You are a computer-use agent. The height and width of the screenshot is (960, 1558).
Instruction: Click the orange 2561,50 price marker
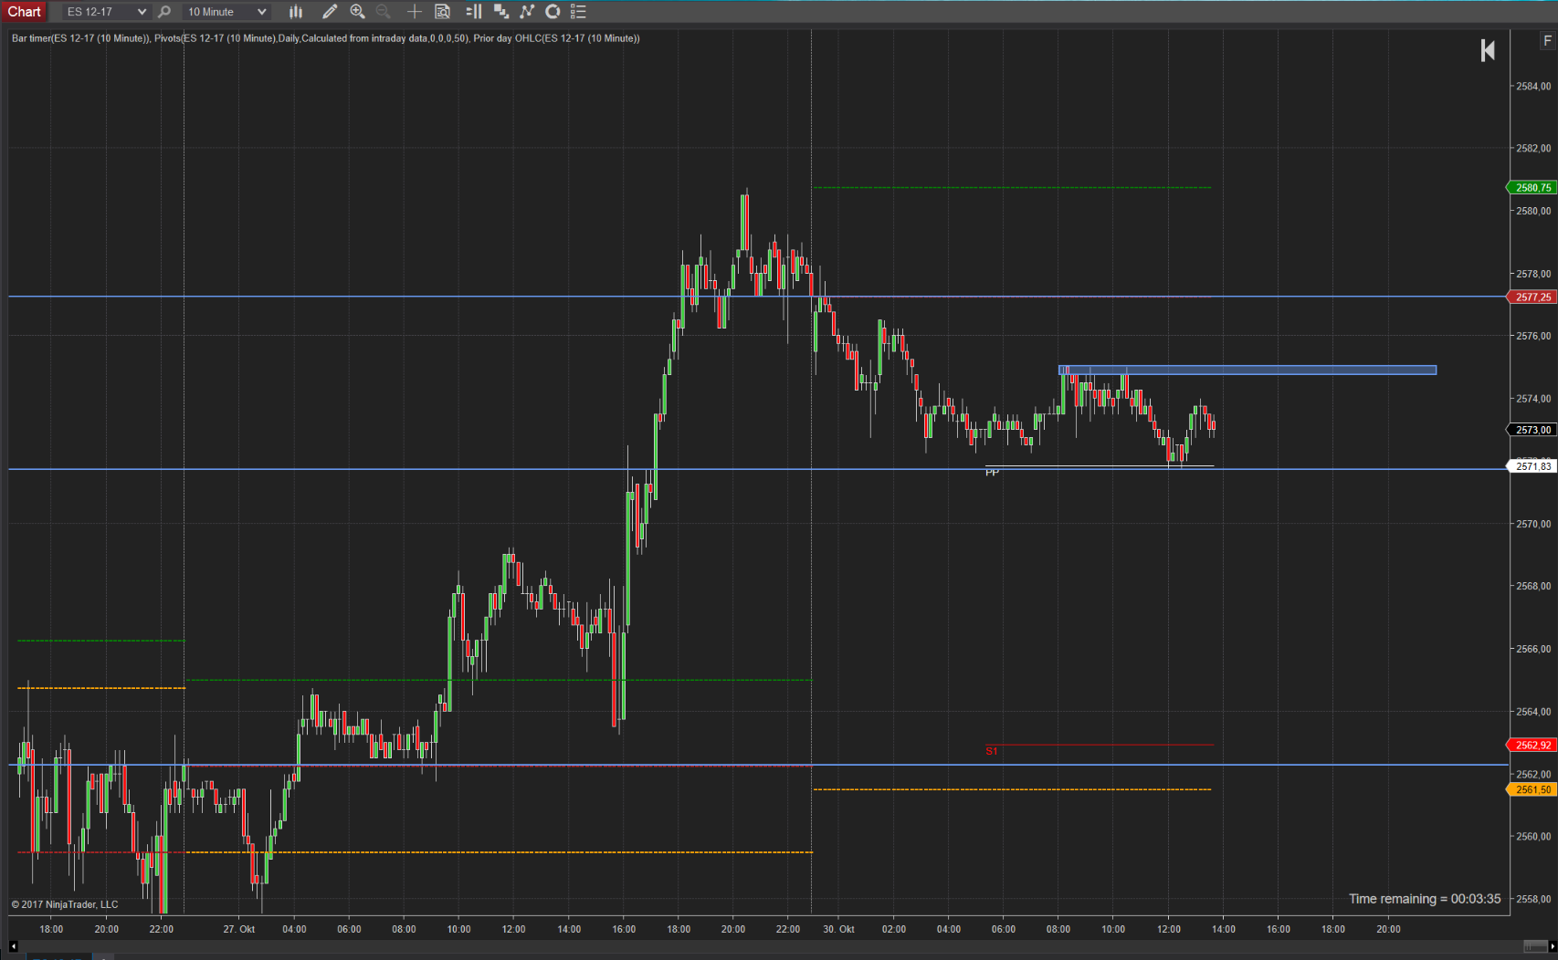click(1532, 789)
